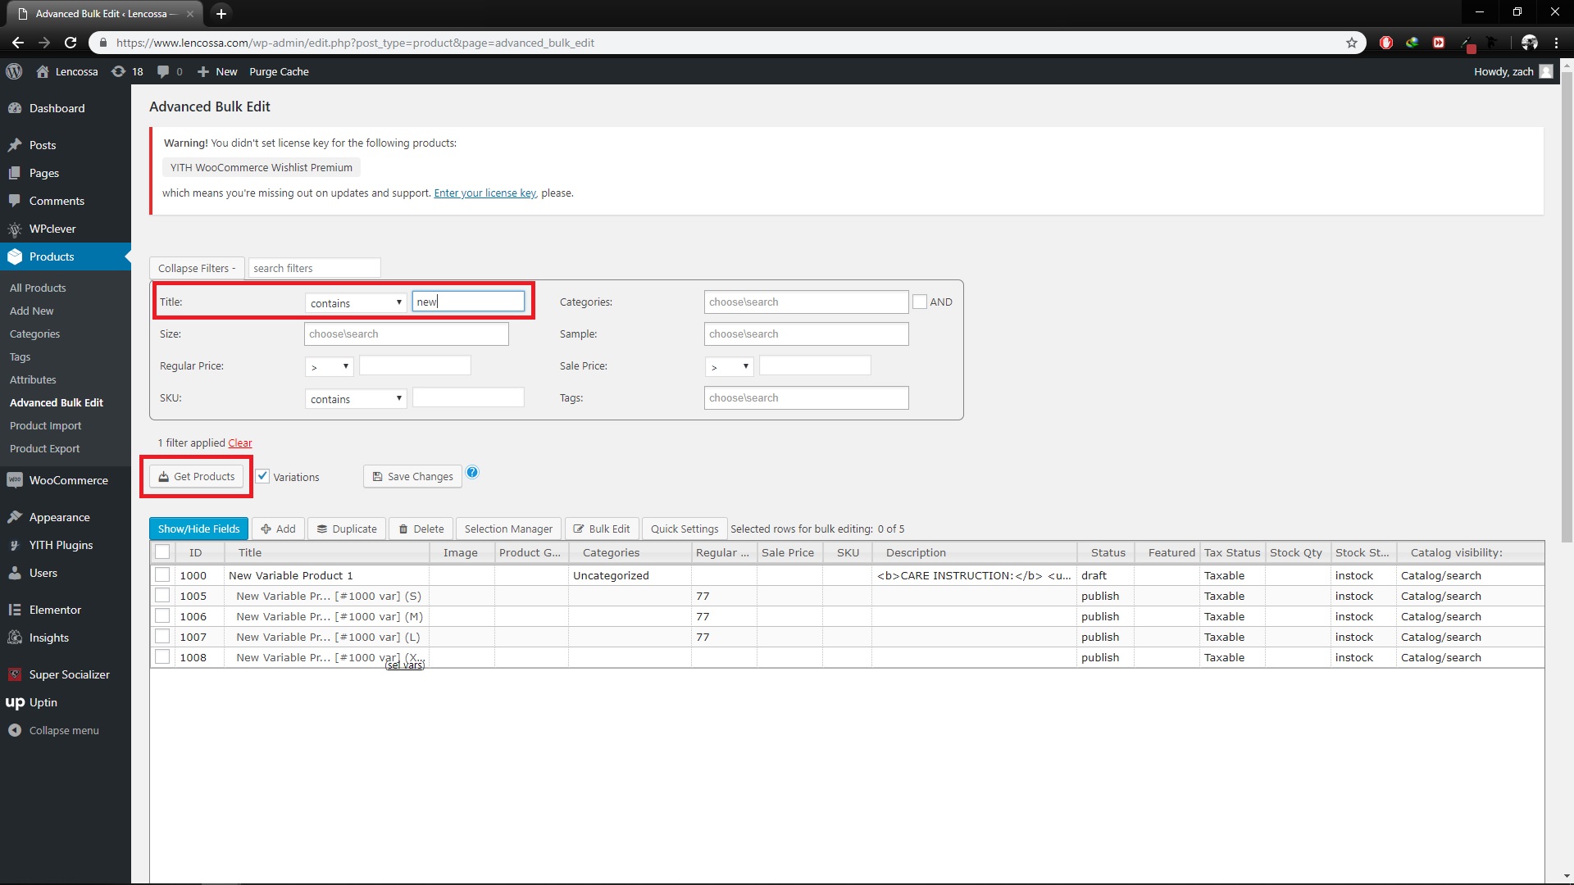Follow the 'Enter your license key' link
The image size is (1574, 885).
(484, 193)
